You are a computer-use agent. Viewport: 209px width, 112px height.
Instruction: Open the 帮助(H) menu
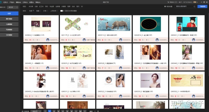[38, 2]
